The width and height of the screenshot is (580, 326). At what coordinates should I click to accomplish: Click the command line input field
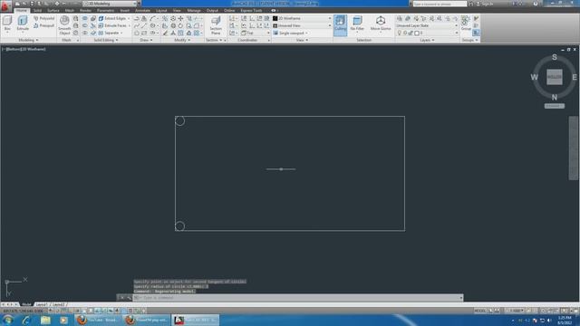[x=298, y=298]
